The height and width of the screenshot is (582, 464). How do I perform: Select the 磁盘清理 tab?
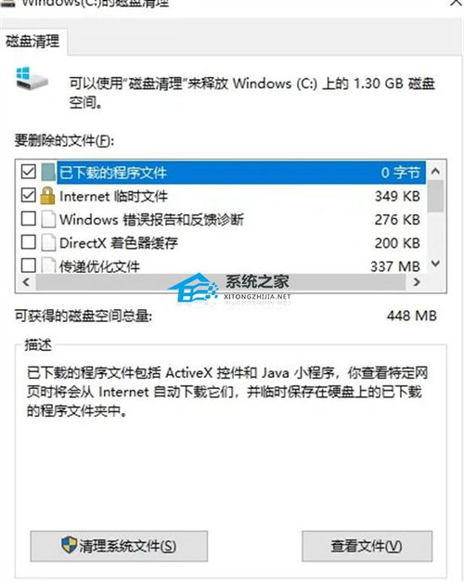[x=32, y=41]
